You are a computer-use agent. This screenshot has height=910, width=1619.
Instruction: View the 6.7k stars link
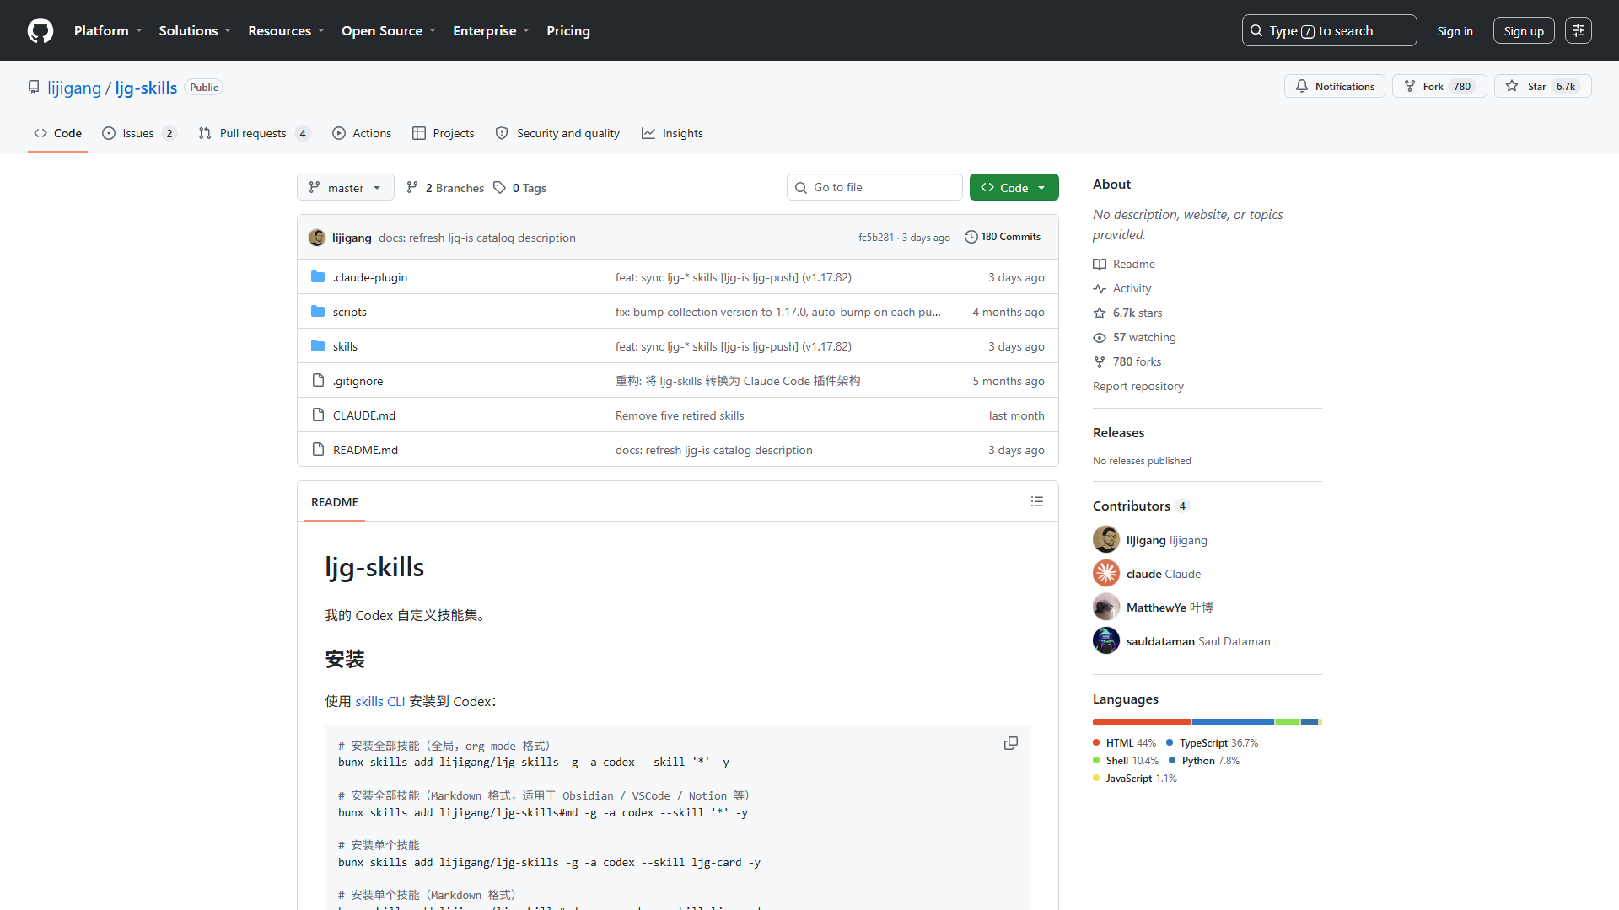[x=1127, y=313]
